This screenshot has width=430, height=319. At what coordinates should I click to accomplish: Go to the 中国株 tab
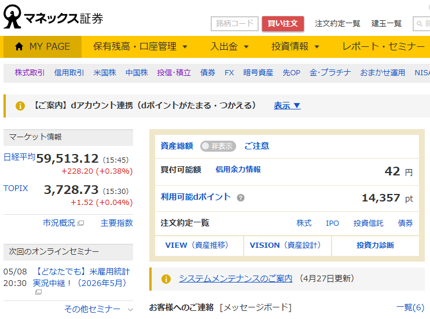click(x=137, y=73)
